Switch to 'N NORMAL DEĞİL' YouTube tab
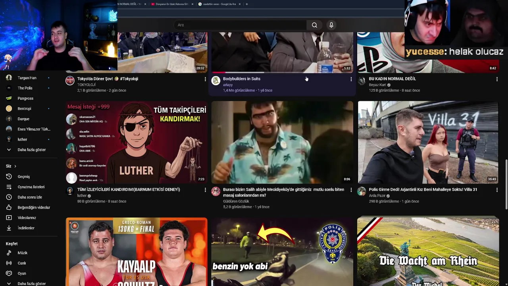Image resolution: width=508 pixels, height=286 pixels. (x=129, y=4)
